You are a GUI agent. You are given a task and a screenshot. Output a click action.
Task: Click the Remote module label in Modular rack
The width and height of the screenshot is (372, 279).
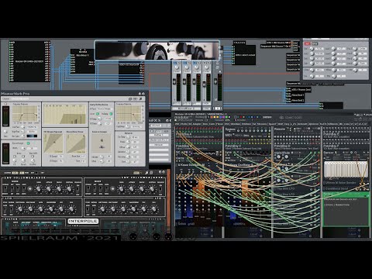tap(280, 129)
